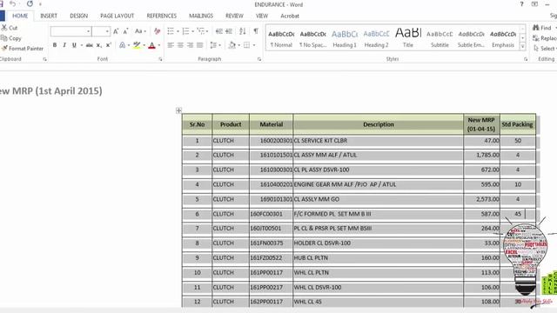Sort the selected text
557x313 pixels.
coord(243,31)
